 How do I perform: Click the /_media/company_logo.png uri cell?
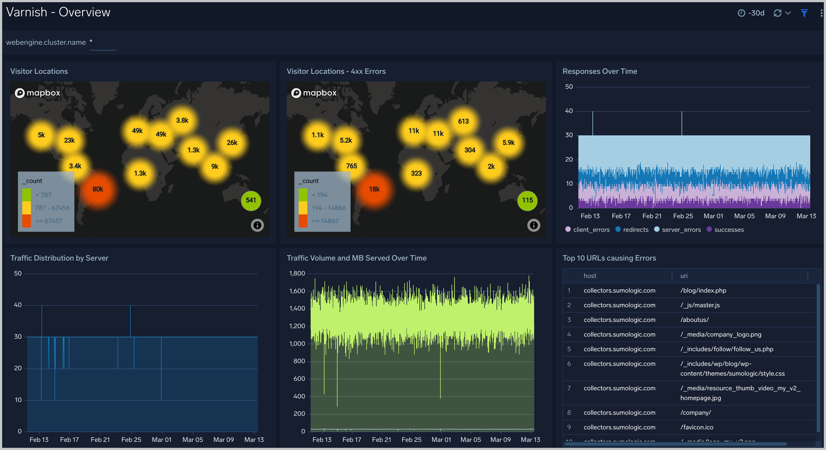(x=721, y=335)
